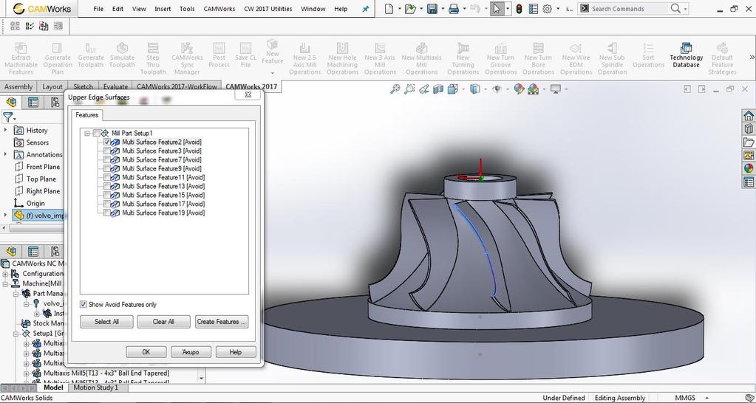Image resolution: width=756 pixels, height=403 pixels.
Task: Uncheck the Multi Surface Feature2 [Avoid] checkbox
Action: pyautogui.click(x=107, y=142)
